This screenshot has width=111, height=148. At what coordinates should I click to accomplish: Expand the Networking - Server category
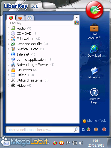click(x=8, y=65)
